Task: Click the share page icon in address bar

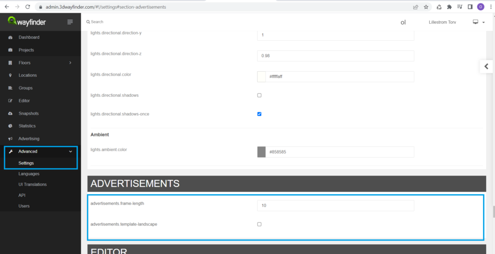Action: (415, 7)
